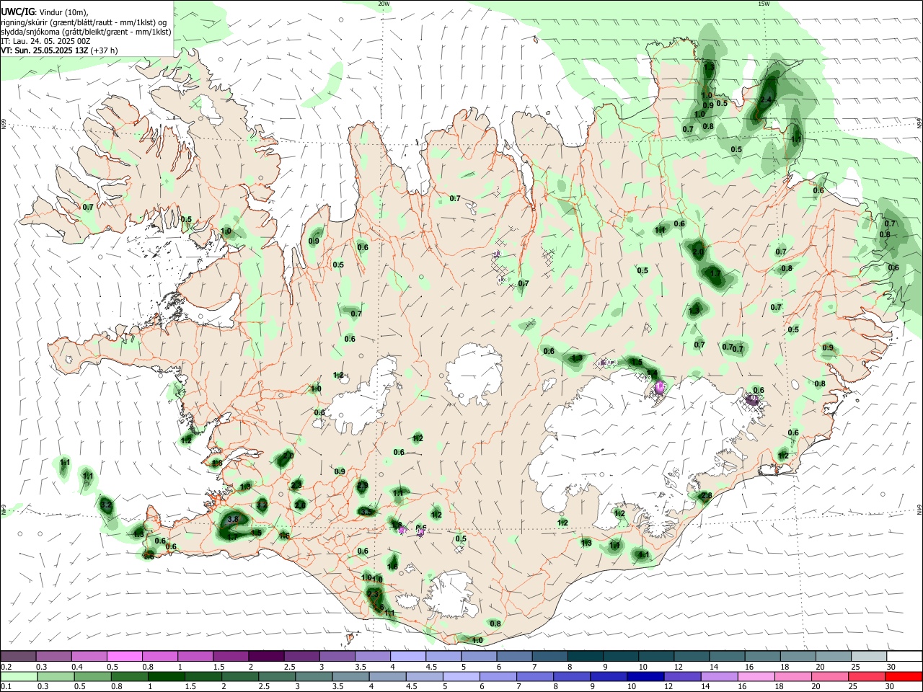Screen dimensions: 923x692
Task: Pick white snow swatch after 30
Action: (904, 657)
